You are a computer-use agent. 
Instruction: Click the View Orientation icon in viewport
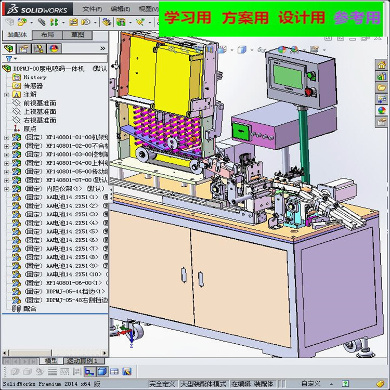(x=222, y=50)
